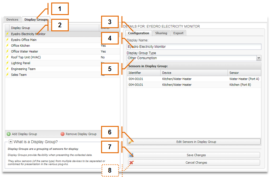Click lightning icon beside Lighting Panel
This screenshot has height=177, width=271.
point(7,63)
